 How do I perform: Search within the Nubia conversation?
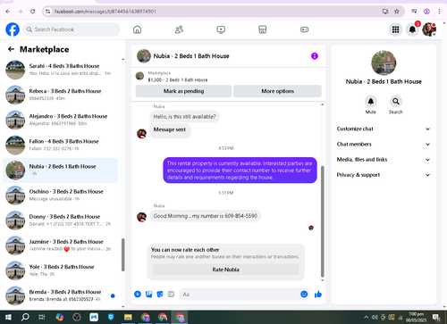click(396, 102)
